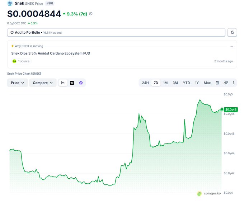244x202 pixels.
Task: Open the 7d price info tooltip icon
Action: point(90,14)
